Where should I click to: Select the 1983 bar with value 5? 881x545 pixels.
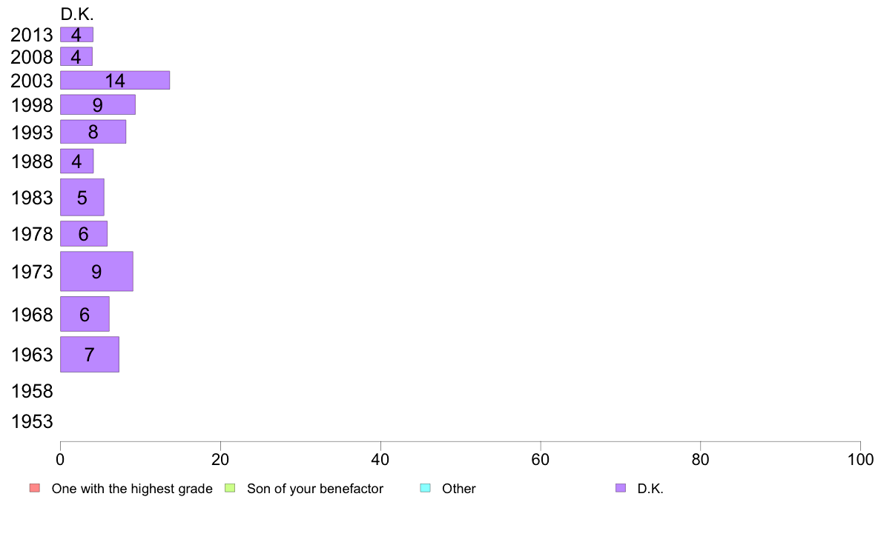tap(82, 198)
